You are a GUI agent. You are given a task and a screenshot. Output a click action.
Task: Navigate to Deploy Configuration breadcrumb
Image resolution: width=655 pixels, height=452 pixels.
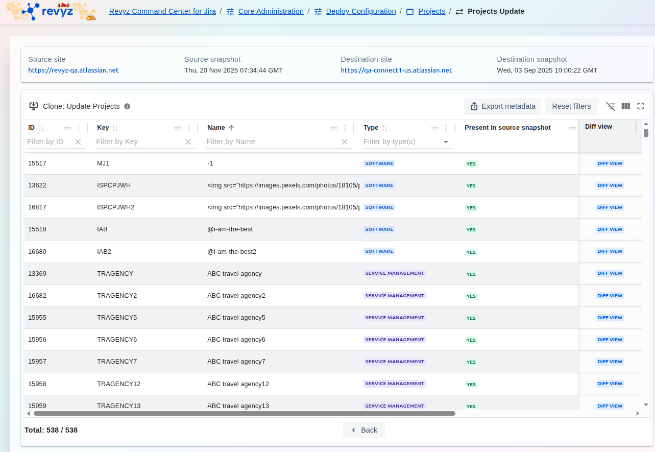point(360,11)
